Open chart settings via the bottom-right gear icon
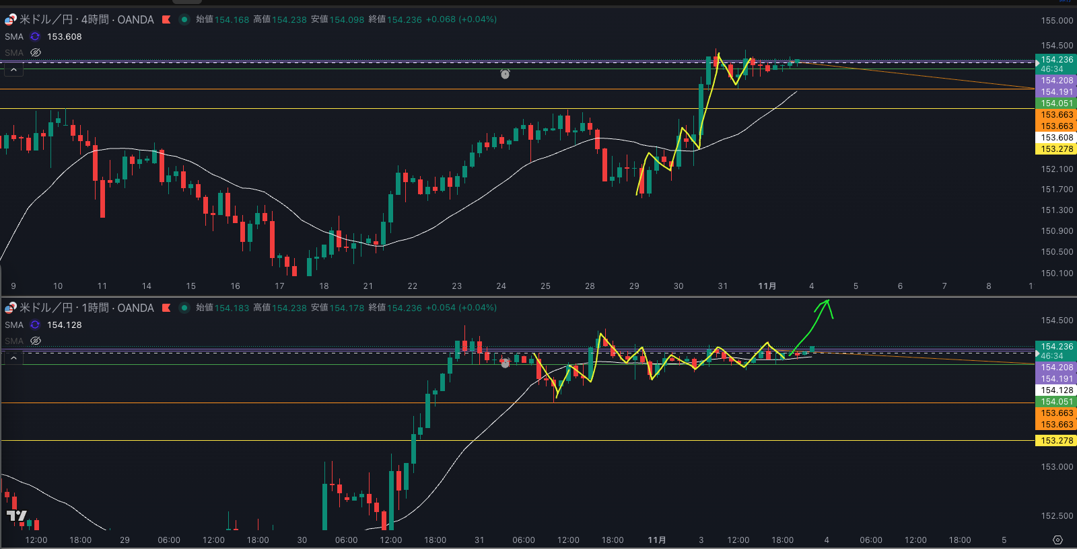The height and width of the screenshot is (549, 1077). [x=1057, y=540]
